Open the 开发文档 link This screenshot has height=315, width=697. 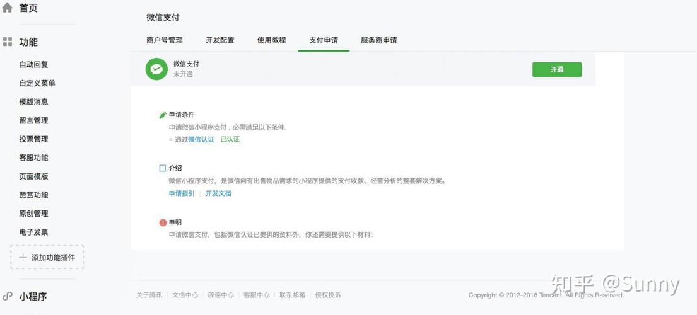click(x=218, y=193)
